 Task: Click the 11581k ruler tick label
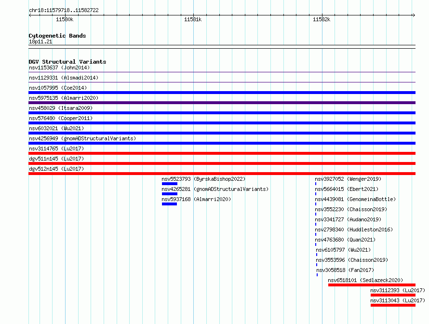(x=193, y=19)
